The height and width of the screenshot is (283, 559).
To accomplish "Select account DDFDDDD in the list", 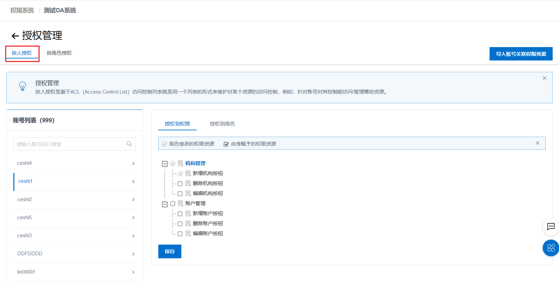I will tap(74, 254).
